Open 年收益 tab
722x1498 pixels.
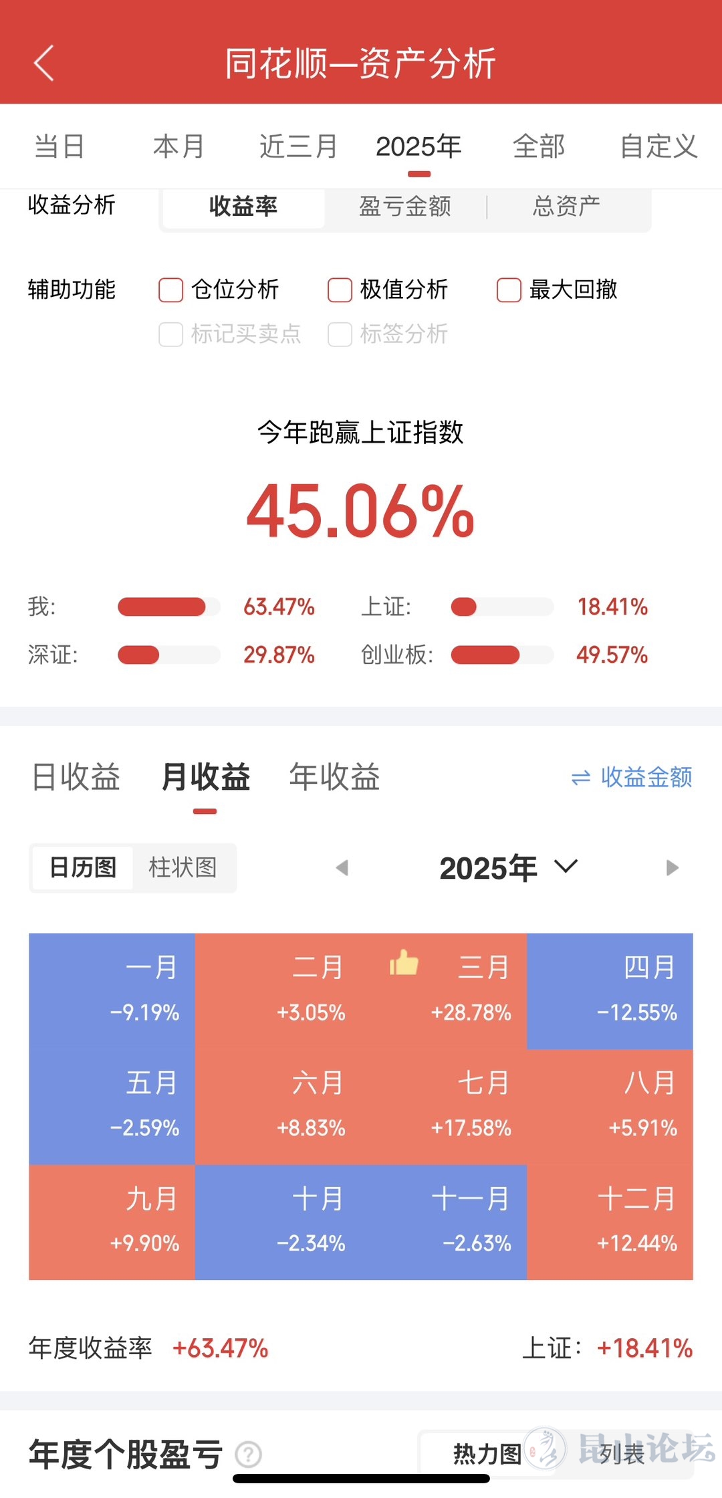334,777
